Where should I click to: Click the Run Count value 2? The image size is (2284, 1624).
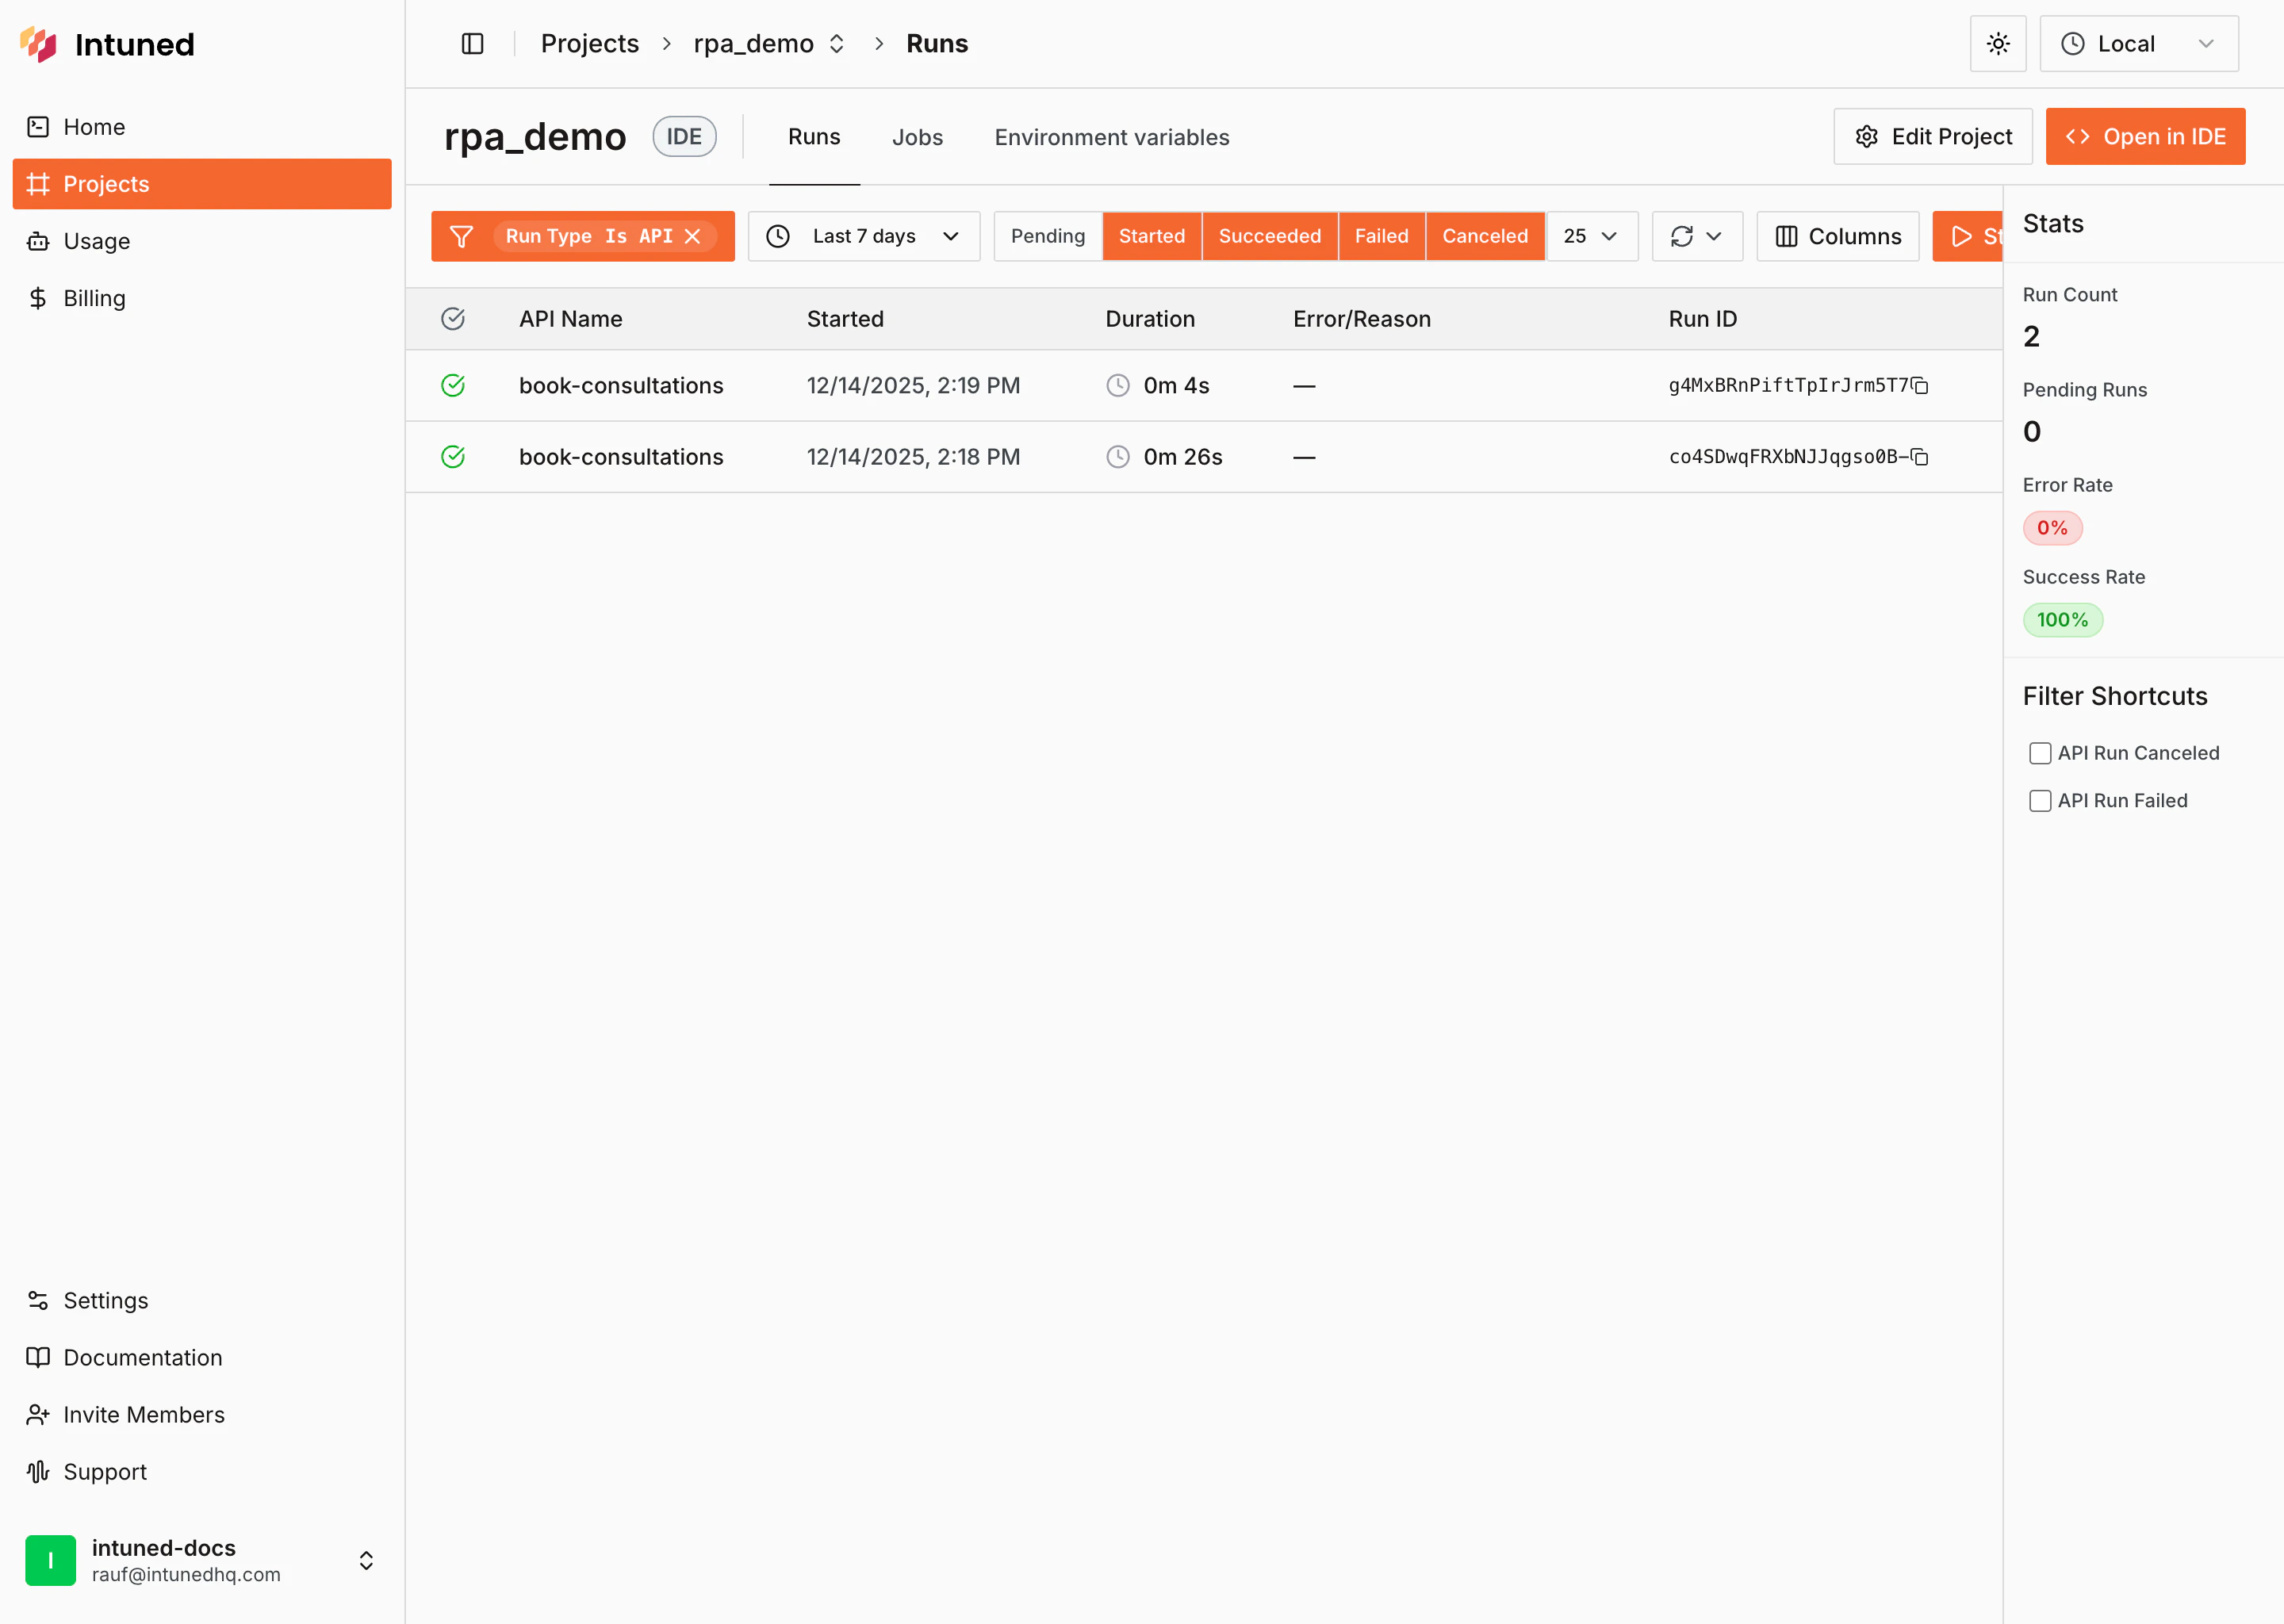pyautogui.click(x=2031, y=337)
